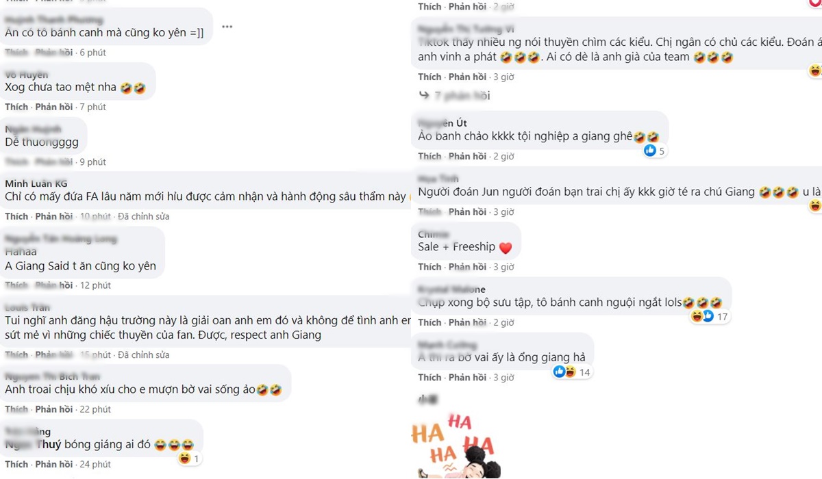Screen dimensions: 822x479
Task: Click Phản hồi under the A Giang Said comment
Action: coord(54,285)
